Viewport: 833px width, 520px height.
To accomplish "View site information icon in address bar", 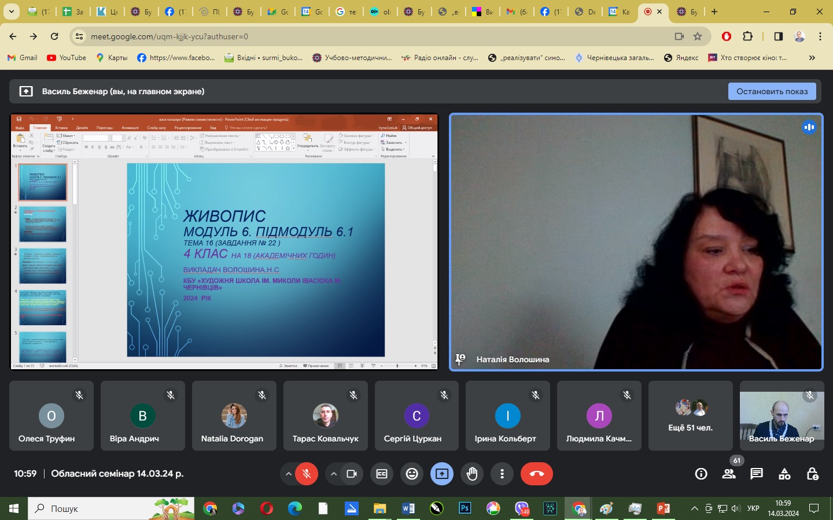I will point(79,36).
